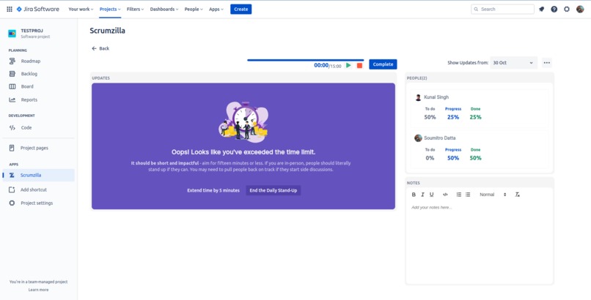Click End the Daily Stand-Up button
This screenshot has height=300, width=591.
coord(274,190)
